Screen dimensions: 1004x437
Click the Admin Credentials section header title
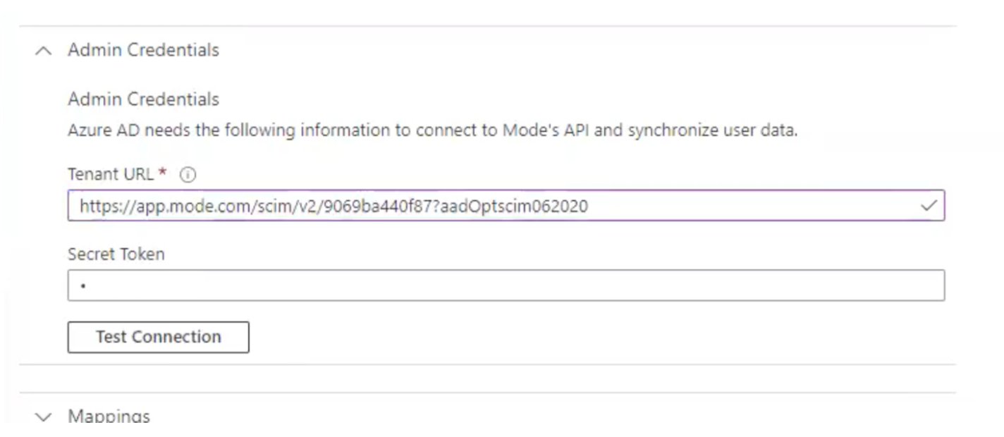tap(143, 50)
